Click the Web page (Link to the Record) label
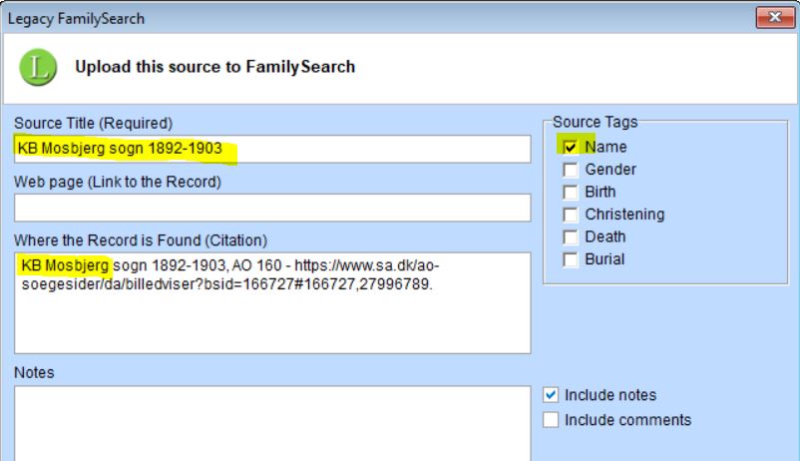The image size is (800, 461). click(x=118, y=182)
